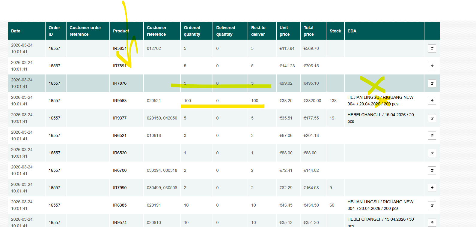The image size is (476, 227).
Task: Click the Stock column header
Action: [x=335, y=31]
